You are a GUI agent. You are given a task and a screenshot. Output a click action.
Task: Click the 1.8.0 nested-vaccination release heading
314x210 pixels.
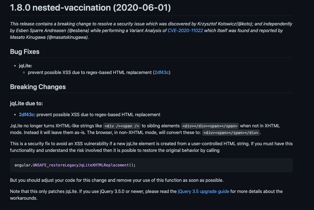[90, 8]
